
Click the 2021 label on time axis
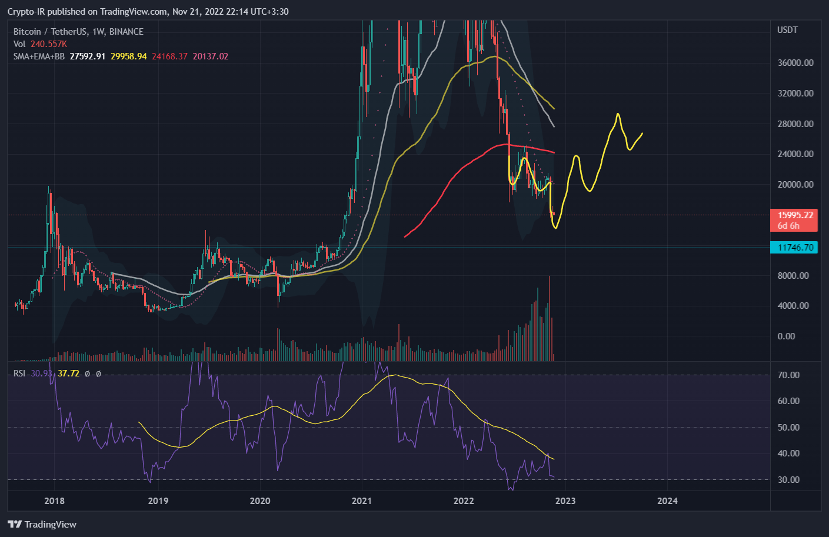tap(362, 501)
